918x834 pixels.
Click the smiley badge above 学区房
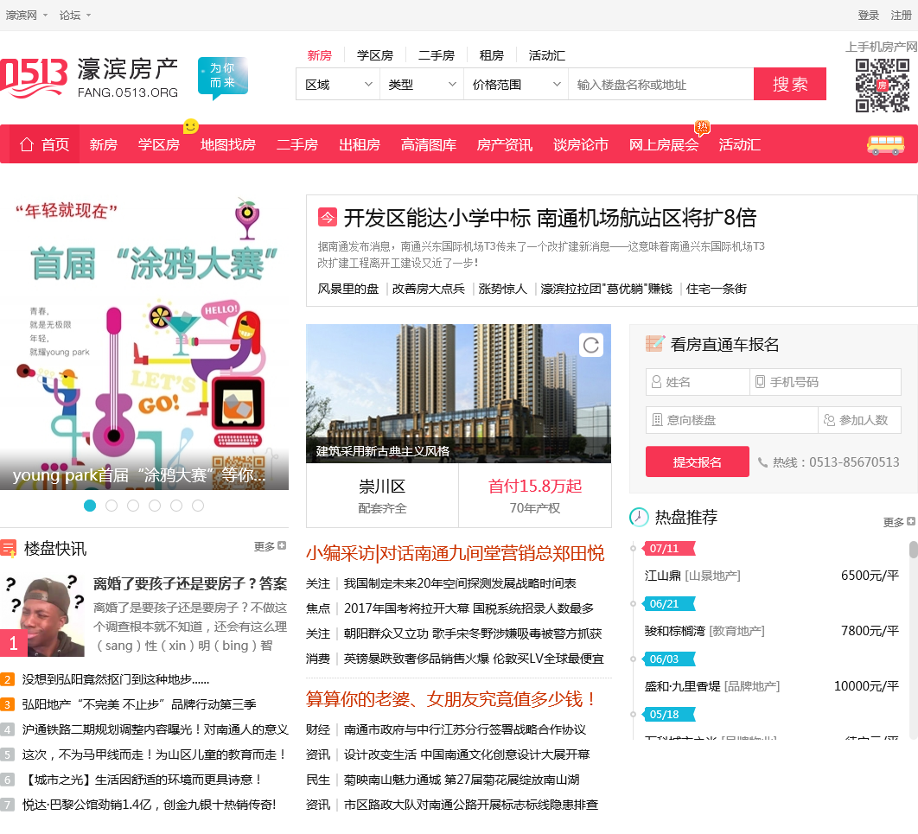point(190,126)
